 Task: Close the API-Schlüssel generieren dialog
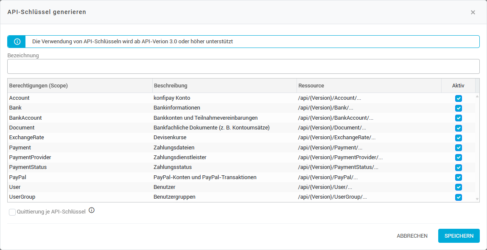[x=473, y=12]
